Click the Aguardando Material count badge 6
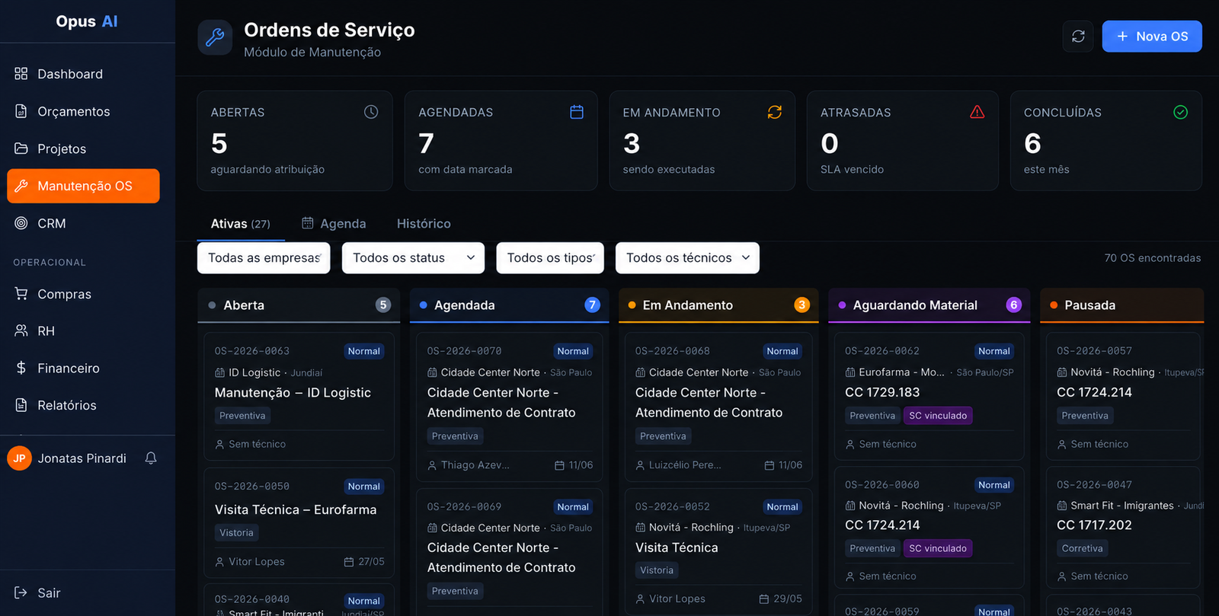Screen dimensions: 1219x616 (x=1013, y=305)
